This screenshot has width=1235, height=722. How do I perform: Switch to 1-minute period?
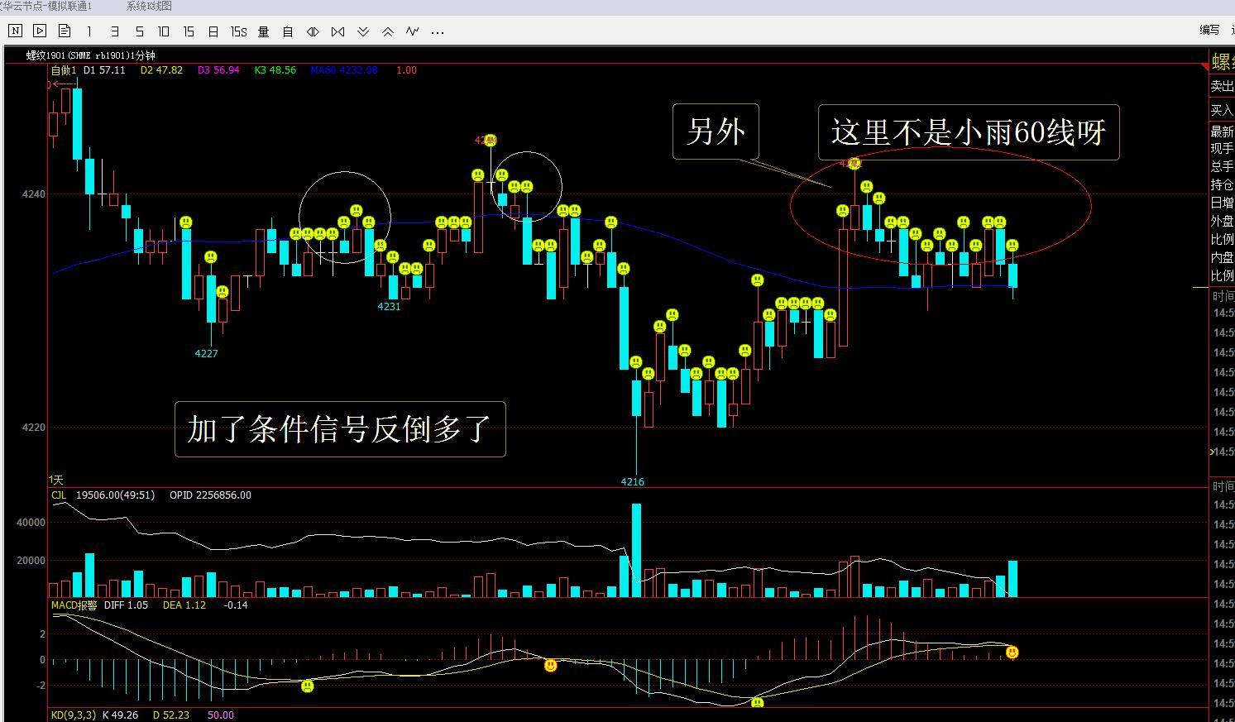pyautogui.click(x=89, y=31)
